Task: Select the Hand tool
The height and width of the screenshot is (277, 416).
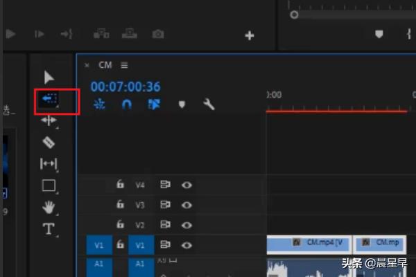Action: click(x=49, y=206)
